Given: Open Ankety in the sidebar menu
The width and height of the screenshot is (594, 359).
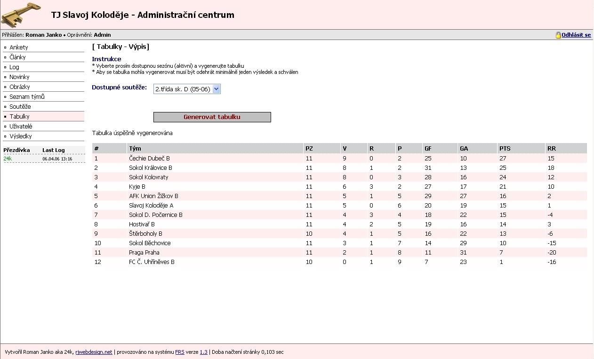Looking at the screenshot, I should (x=19, y=48).
